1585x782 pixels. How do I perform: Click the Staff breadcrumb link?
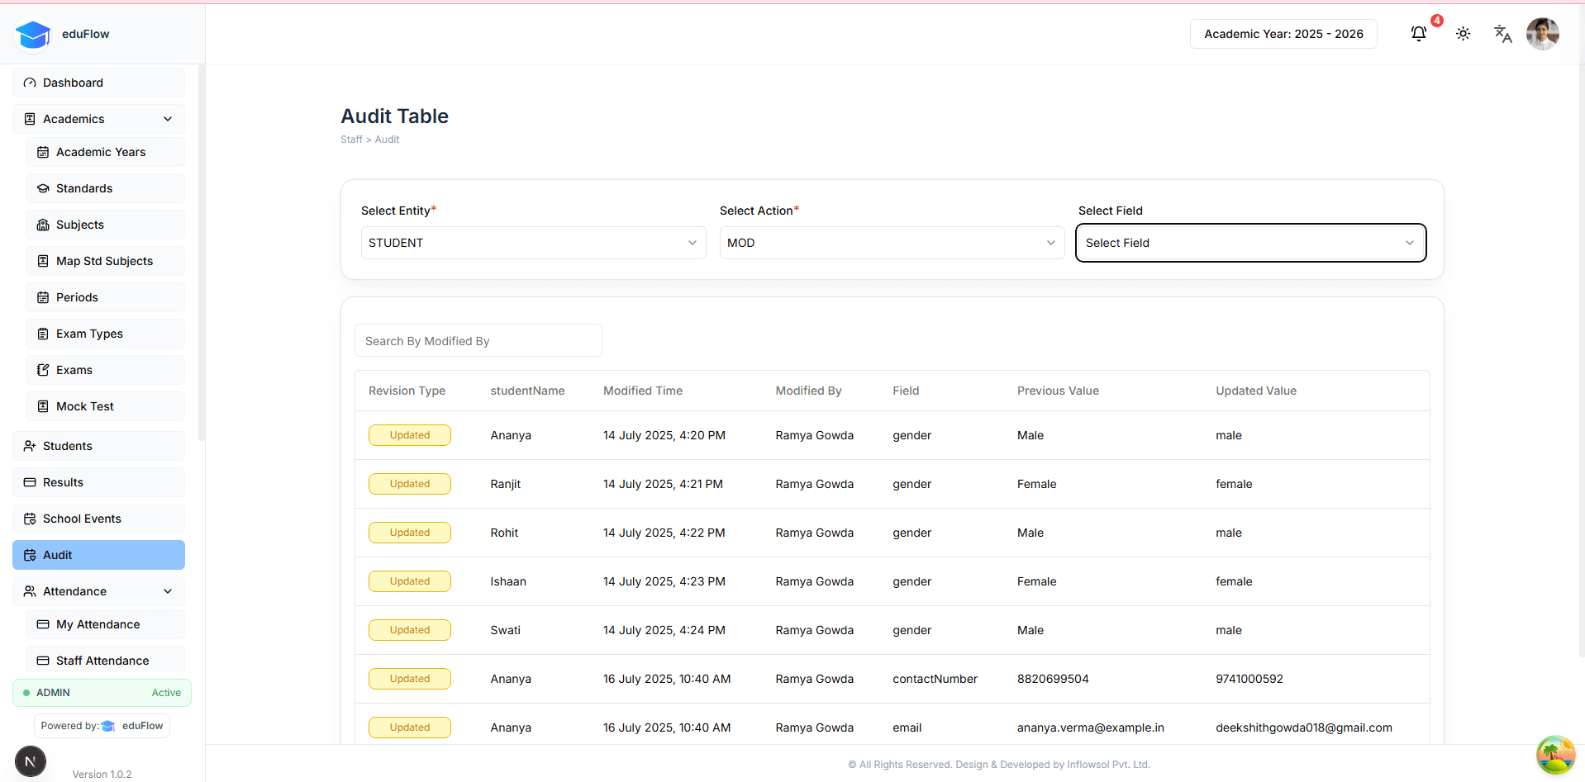pos(351,140)
